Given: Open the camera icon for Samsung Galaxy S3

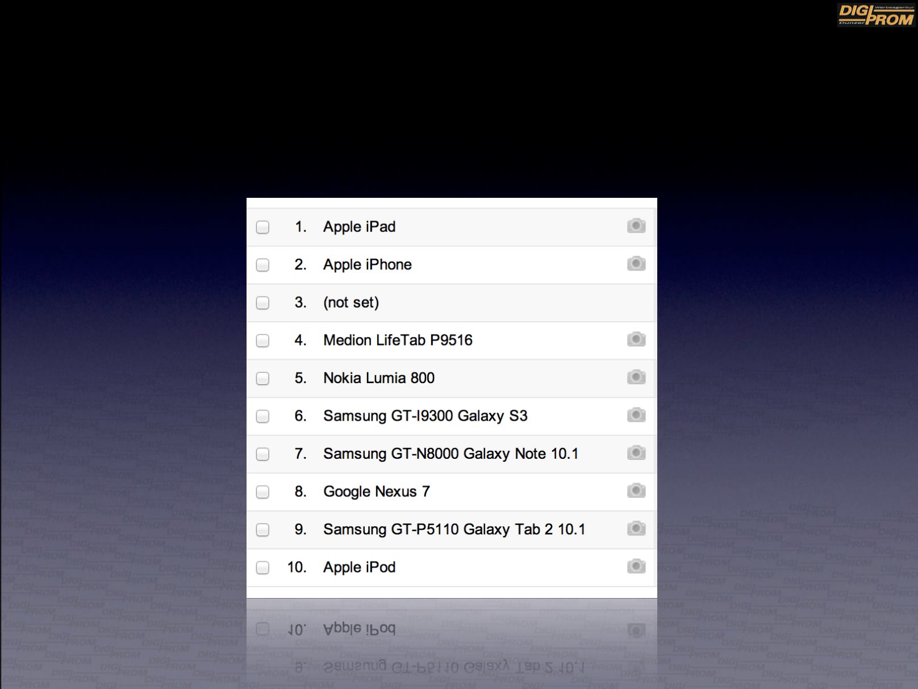Looking at the screenshot, I should 636,415.
